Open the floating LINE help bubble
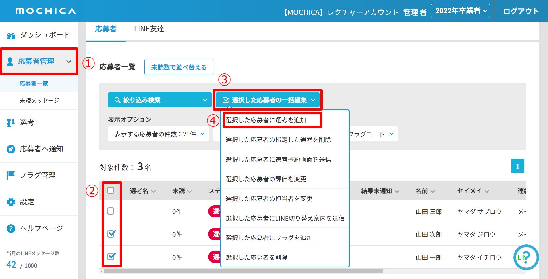The height and width of the screenshot is (279, 548). click(x=526, y=257)
